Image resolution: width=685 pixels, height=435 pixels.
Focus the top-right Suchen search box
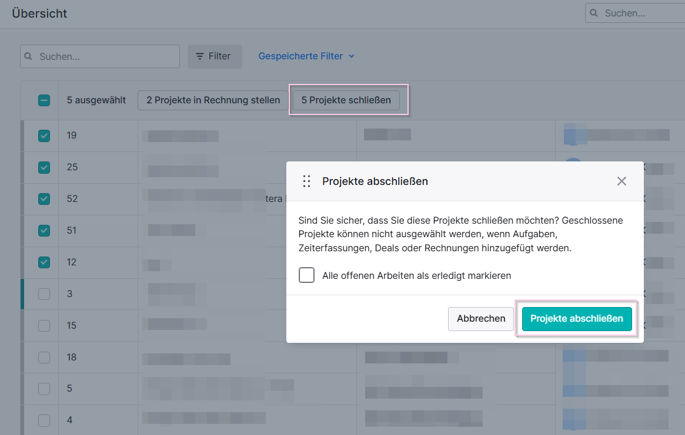coord(635,13)
